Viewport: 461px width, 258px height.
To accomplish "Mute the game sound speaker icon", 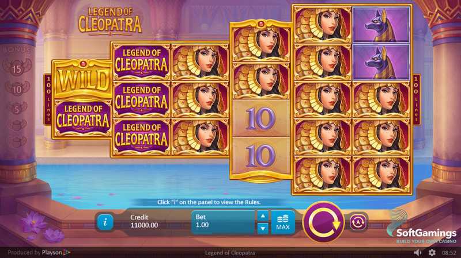I will [417, 252].
